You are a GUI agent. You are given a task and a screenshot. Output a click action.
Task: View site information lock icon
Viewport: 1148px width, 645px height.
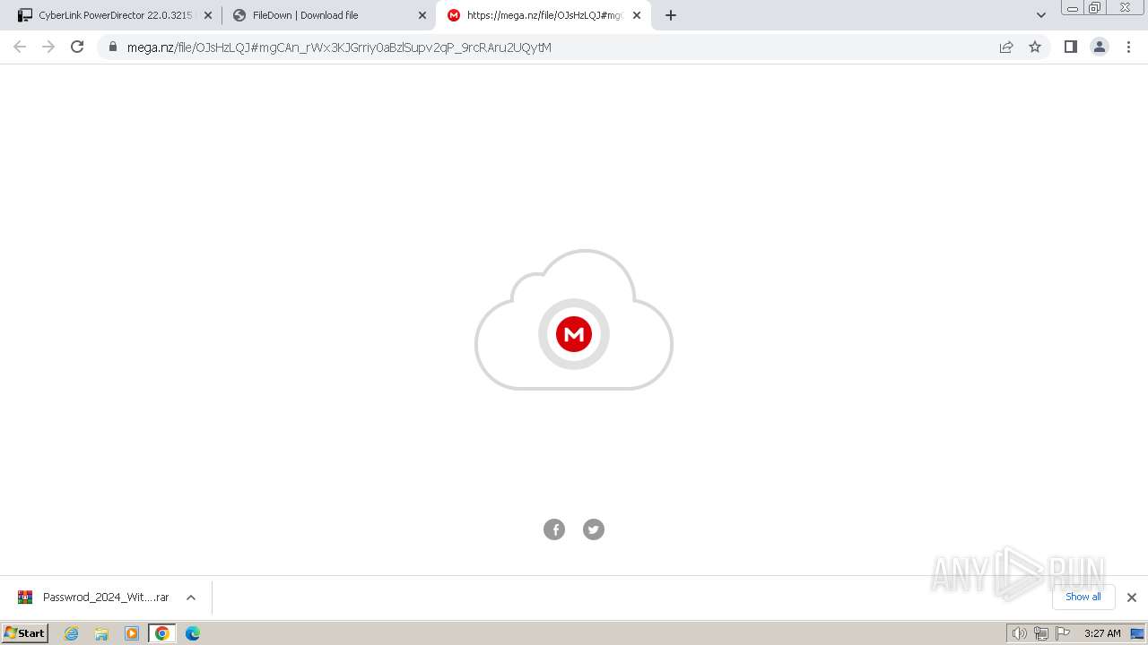[x=112, y=47]
